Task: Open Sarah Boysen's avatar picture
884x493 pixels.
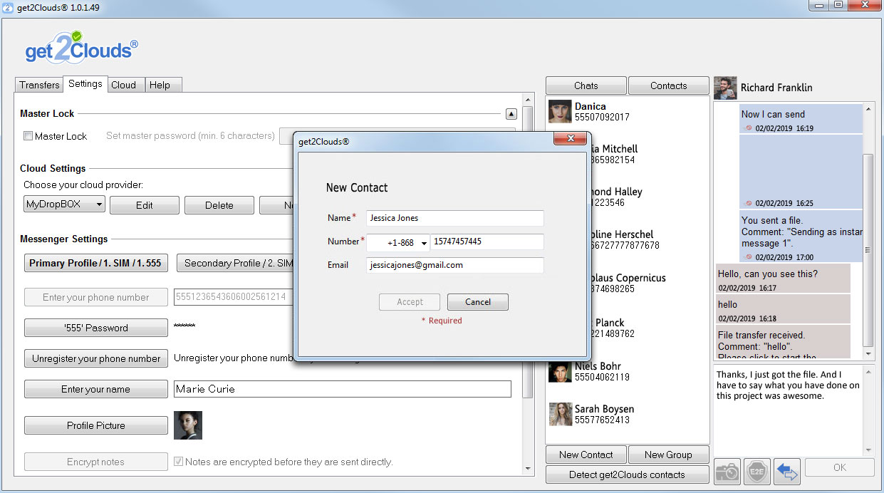Action: click(x=560, y=414)
